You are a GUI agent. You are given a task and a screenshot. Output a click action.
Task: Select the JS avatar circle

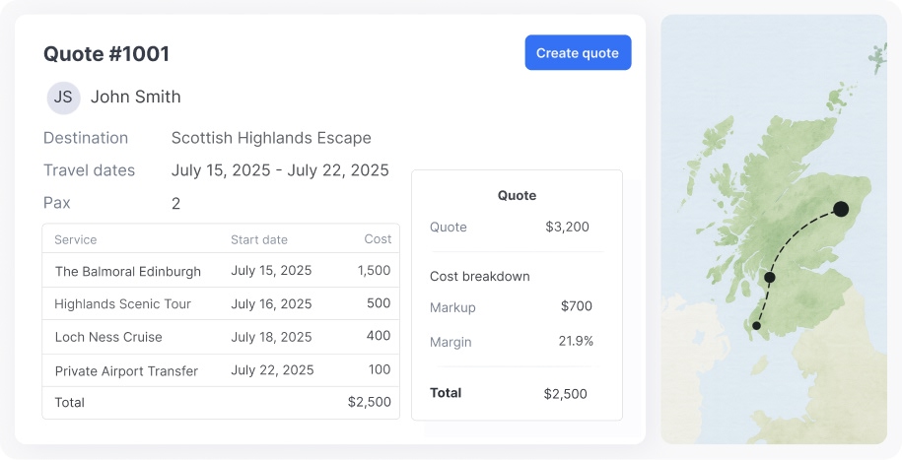[x=63, y=98]
